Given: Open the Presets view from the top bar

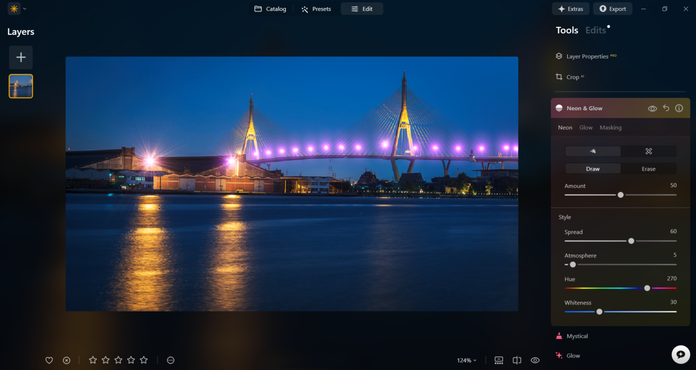Looking at the screenshot, I should coord(316,9).
